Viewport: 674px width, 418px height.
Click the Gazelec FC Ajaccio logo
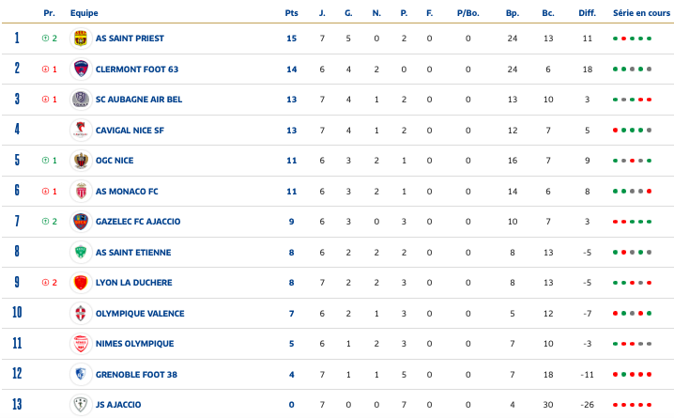point(80,222)
